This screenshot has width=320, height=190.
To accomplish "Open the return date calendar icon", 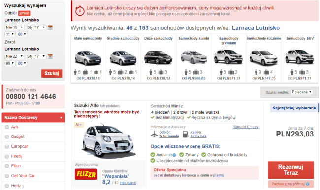I will tap(50, 56).
